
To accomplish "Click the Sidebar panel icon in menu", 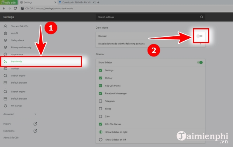I will (5, 68).
